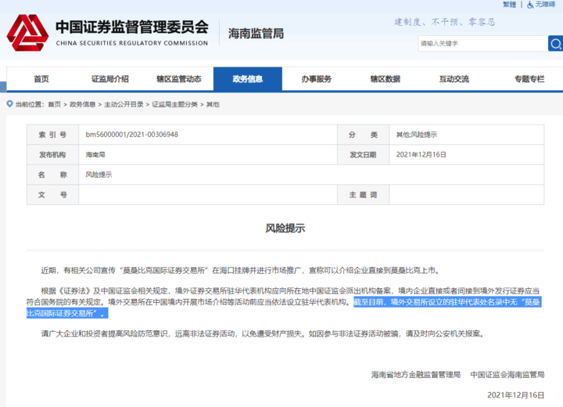This screenshot has width=563, height=407.
Task: Click the 海南监管局 header title
Action: click(256, 34)
